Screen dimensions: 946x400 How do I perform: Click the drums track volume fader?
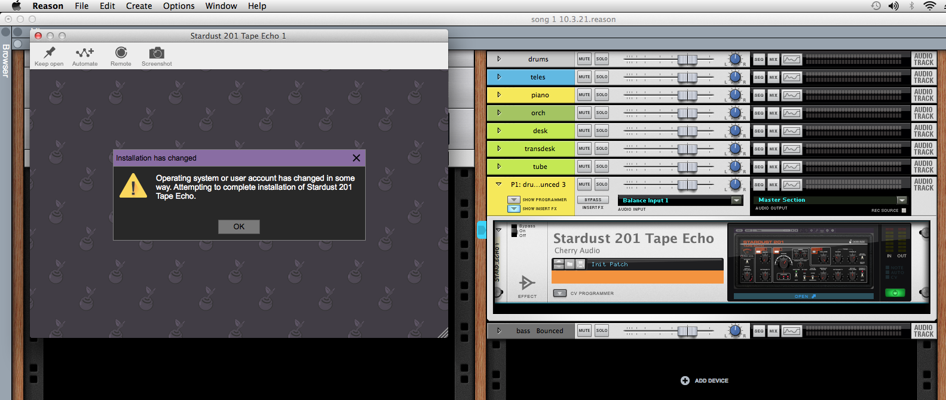point(687,59)
